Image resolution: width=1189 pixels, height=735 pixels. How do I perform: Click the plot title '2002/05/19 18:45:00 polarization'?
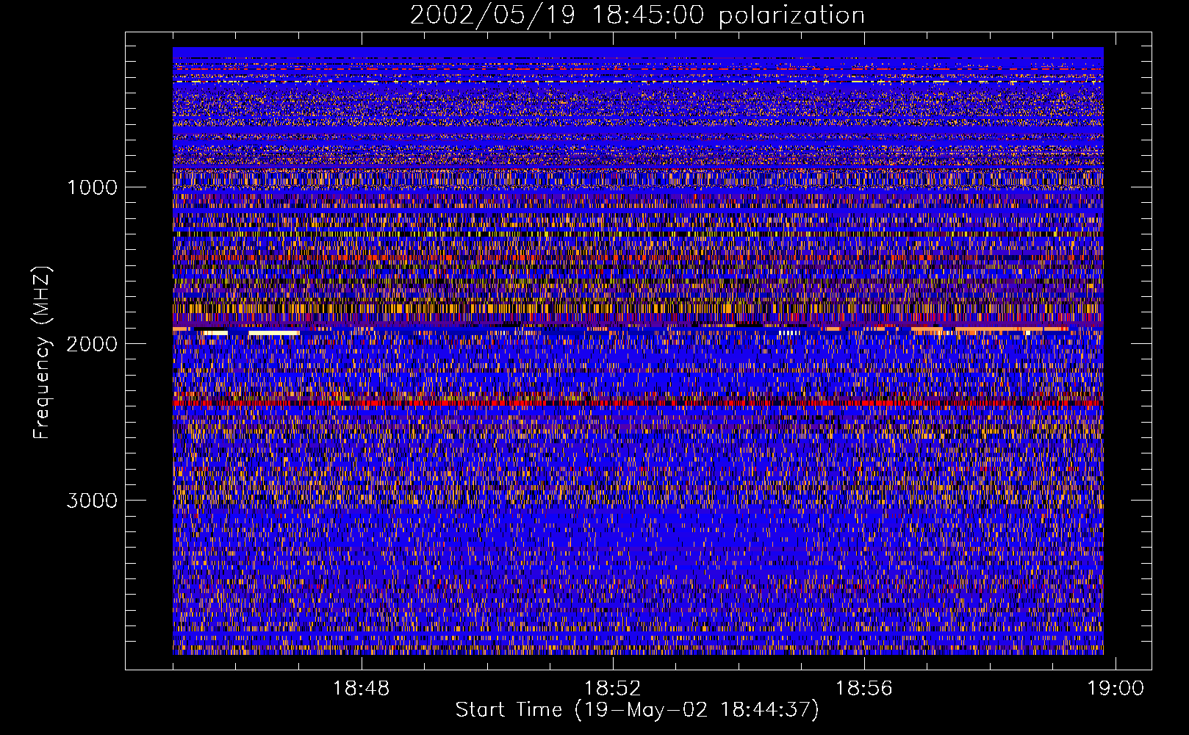tap(637, 15)
